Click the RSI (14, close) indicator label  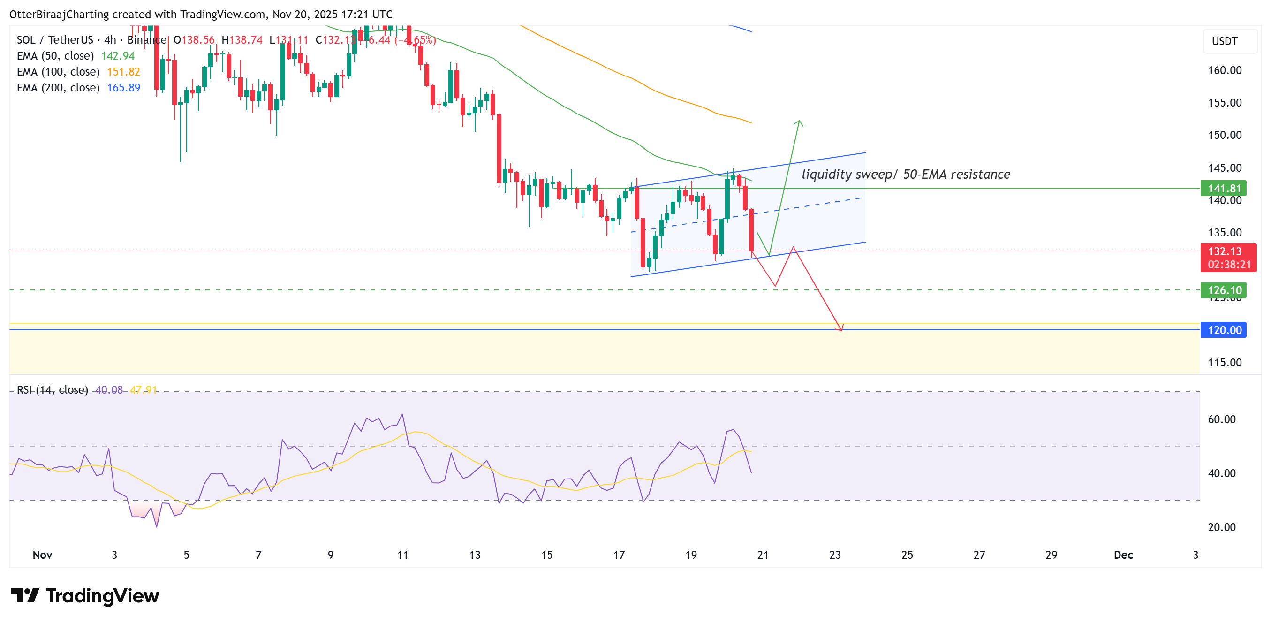point(51,389)
